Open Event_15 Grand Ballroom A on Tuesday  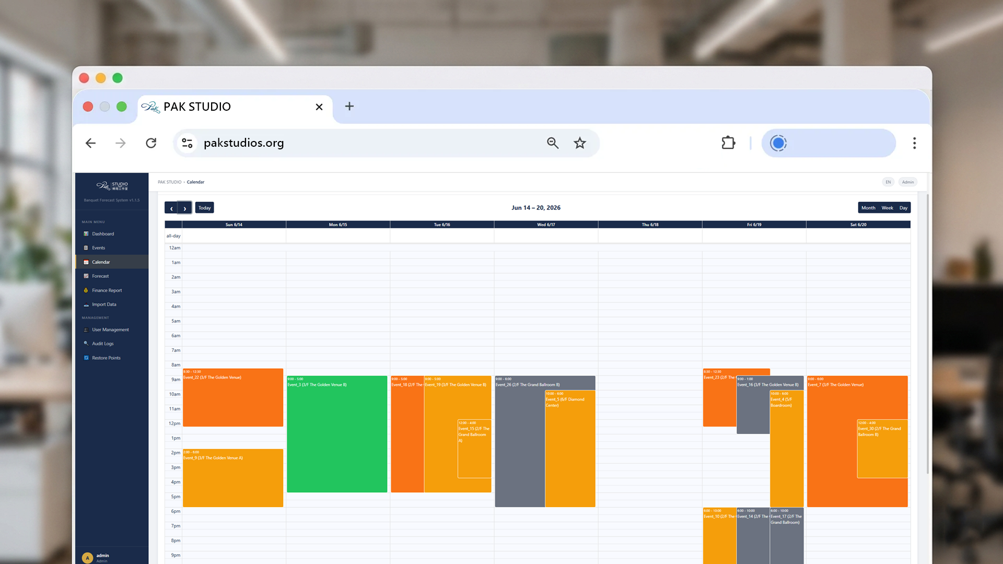tap(474, 449)
